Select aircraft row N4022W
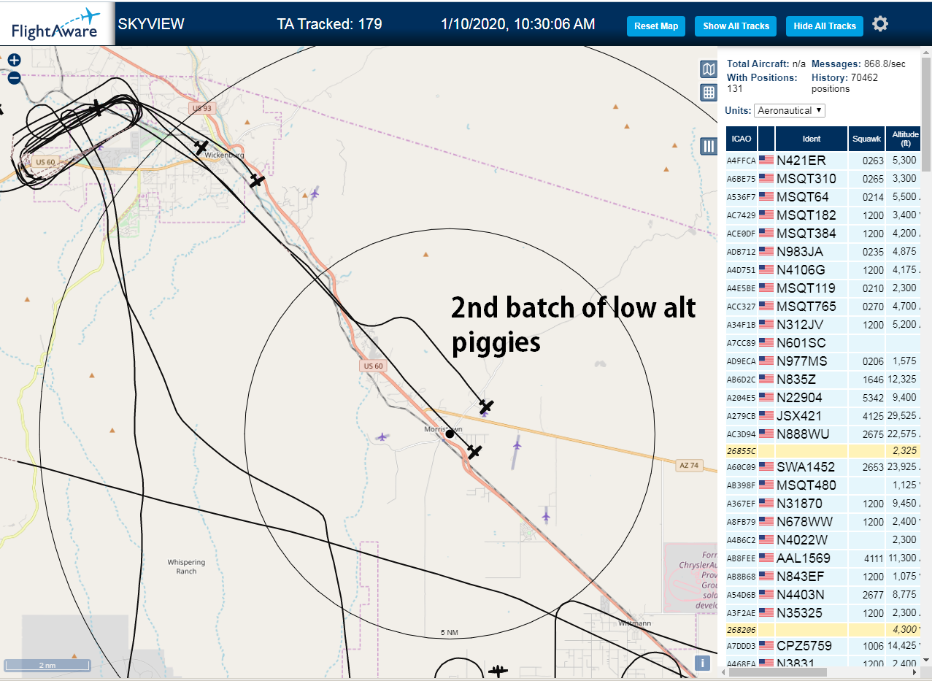 823,540
